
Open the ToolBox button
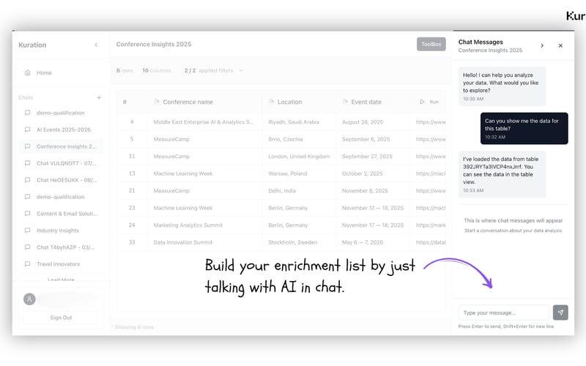click(431, 44)
